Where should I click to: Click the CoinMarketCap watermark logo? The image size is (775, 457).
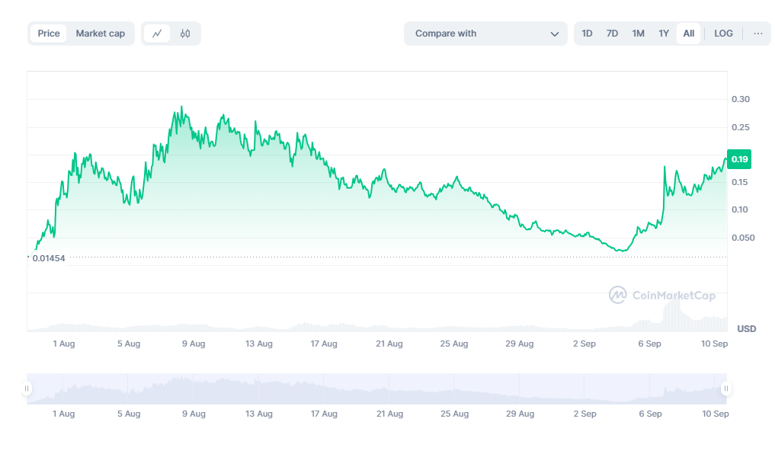point(661,296)
